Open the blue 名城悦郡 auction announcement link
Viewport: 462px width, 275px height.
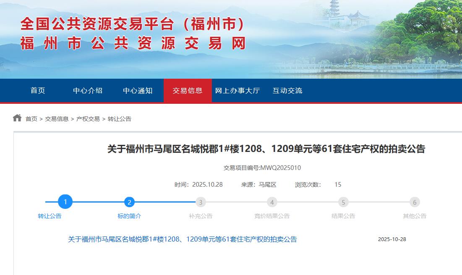pos(183,239)
